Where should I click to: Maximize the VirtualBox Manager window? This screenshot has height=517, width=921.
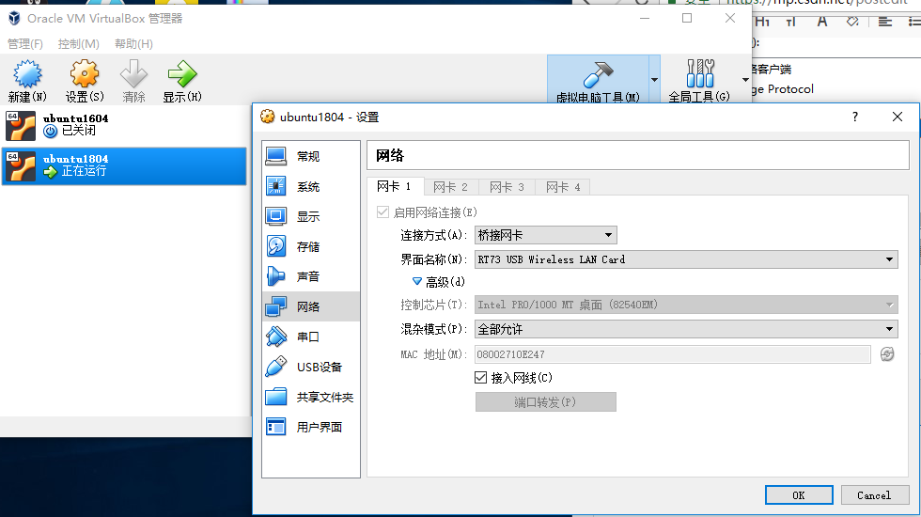(x=687, y=18)
